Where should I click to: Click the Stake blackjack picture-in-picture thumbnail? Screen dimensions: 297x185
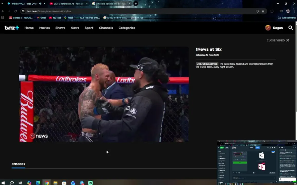[x=257, y=162]
